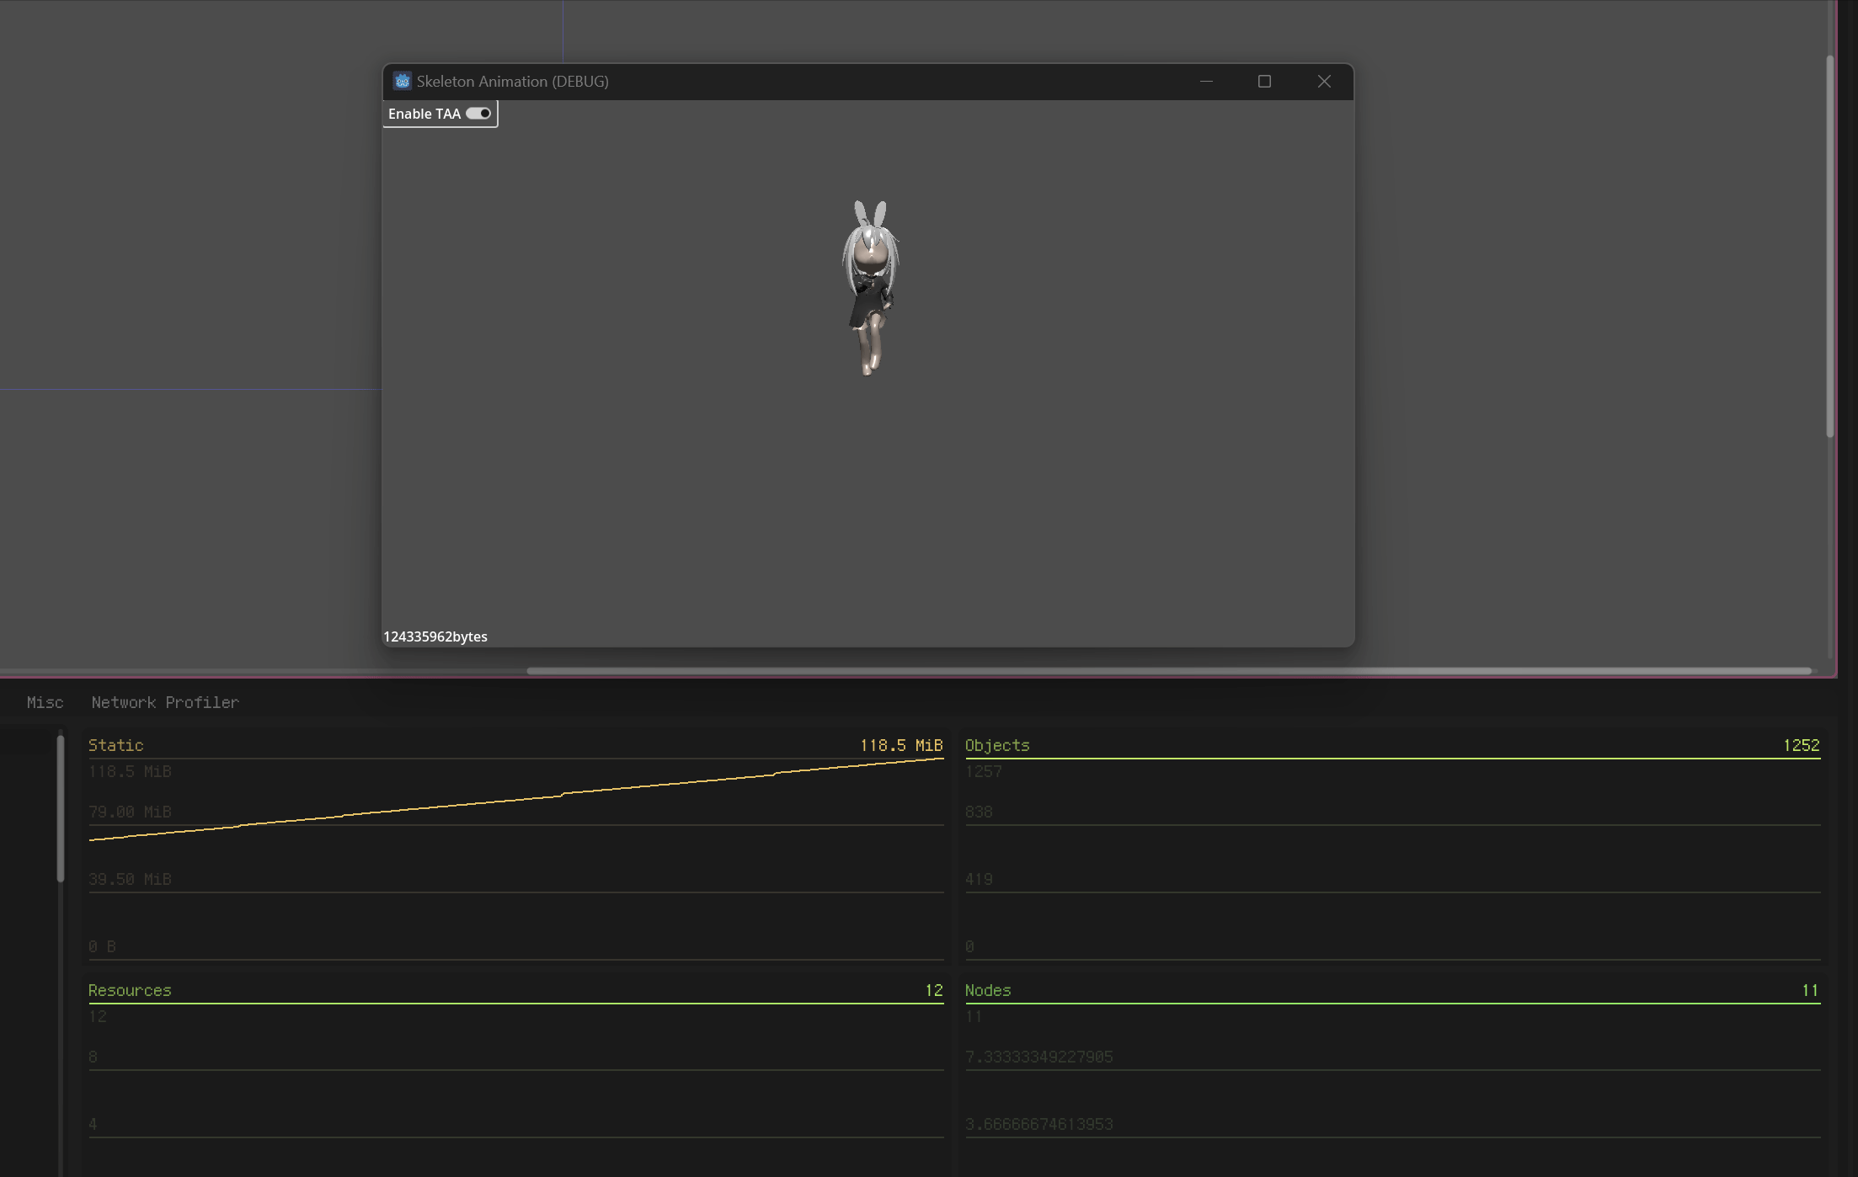Select the Resources graph panel header

[130, 989]
